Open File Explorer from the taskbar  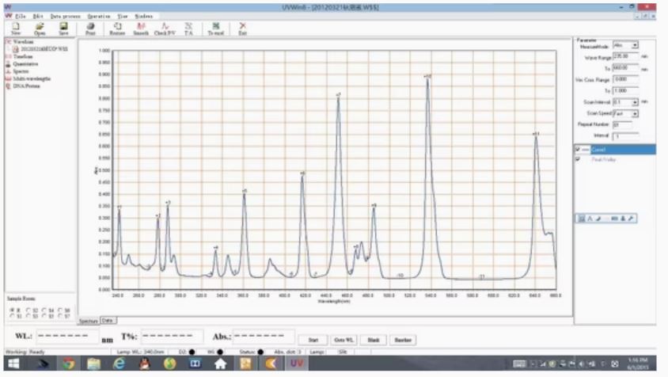93,364
